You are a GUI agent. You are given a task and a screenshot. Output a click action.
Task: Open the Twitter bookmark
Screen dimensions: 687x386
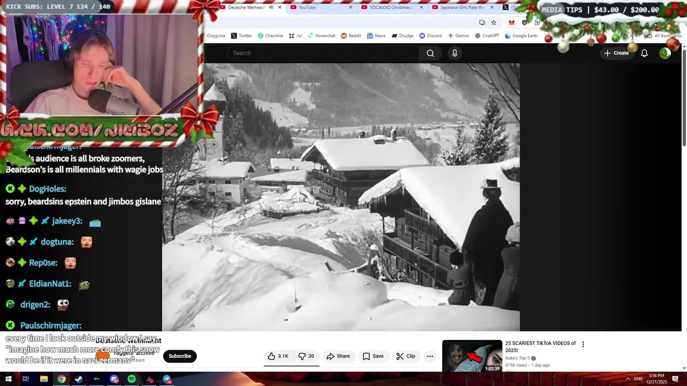pyautogui.click(x=241, y=36)
